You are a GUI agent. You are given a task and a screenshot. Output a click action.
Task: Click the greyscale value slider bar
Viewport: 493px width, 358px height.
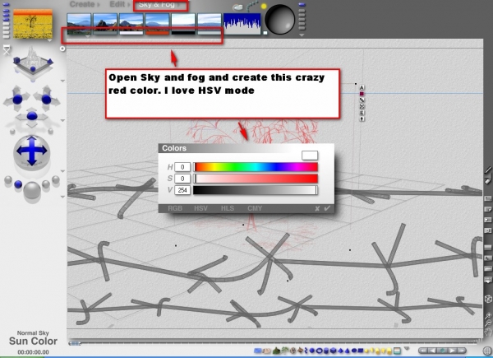pyautogui.click(x=256, y=190)
